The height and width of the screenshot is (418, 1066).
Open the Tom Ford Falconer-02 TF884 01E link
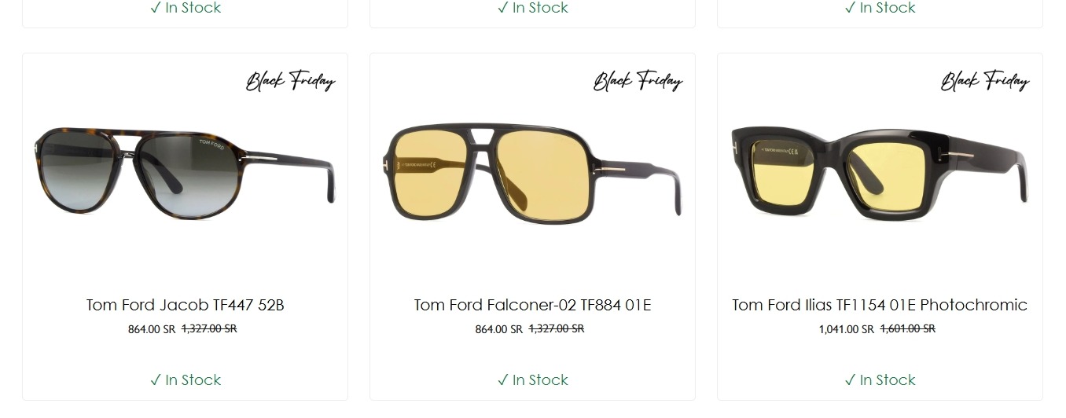click(x=532, y=305)
